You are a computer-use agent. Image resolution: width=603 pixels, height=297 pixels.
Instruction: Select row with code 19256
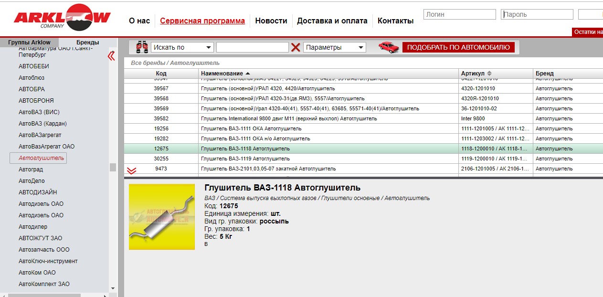pyautogui.click(x=363, y=128)
